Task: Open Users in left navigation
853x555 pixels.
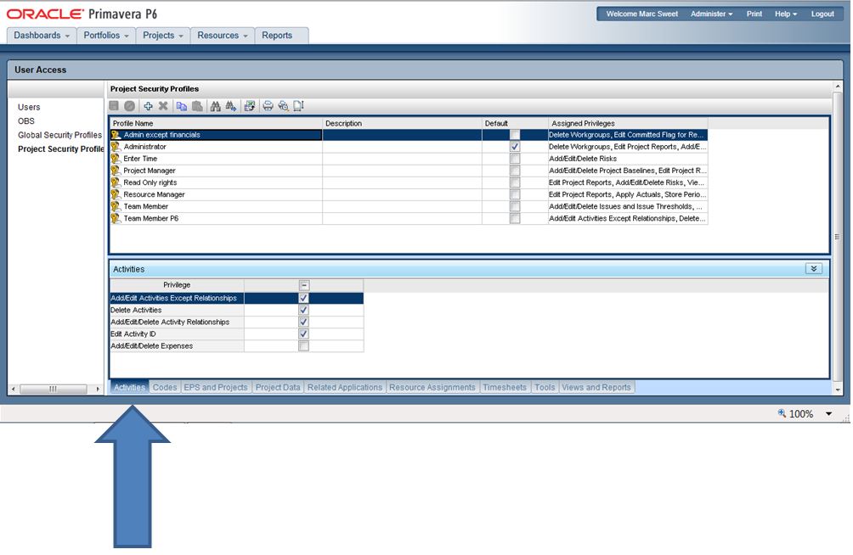Action: [29, 107]
